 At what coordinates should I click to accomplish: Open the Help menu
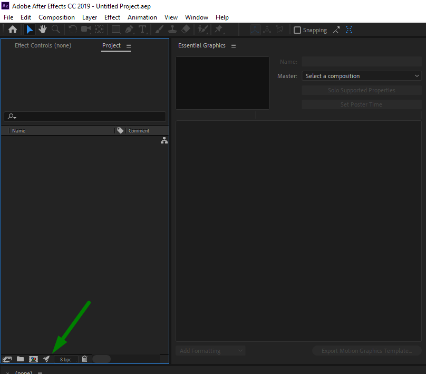[x=222, y=17]
